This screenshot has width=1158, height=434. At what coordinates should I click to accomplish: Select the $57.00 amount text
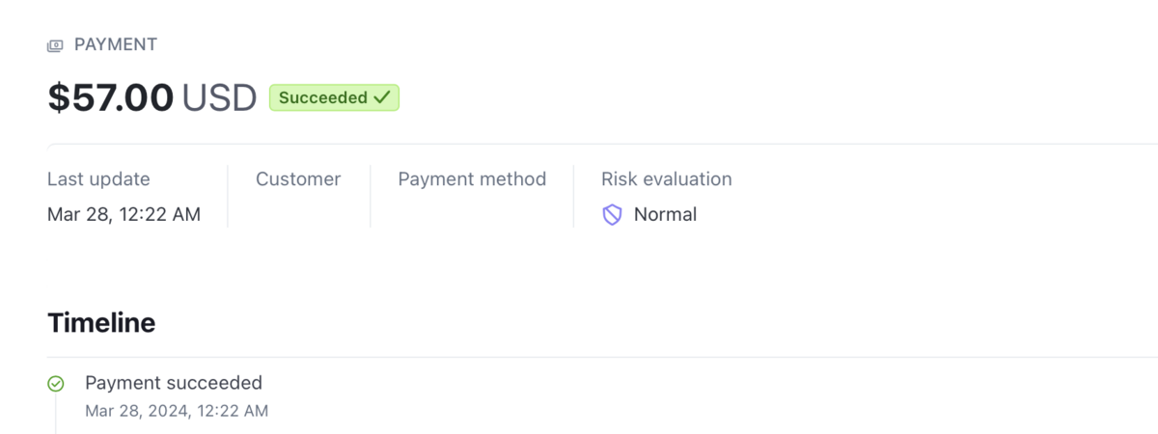click(111, 97)
